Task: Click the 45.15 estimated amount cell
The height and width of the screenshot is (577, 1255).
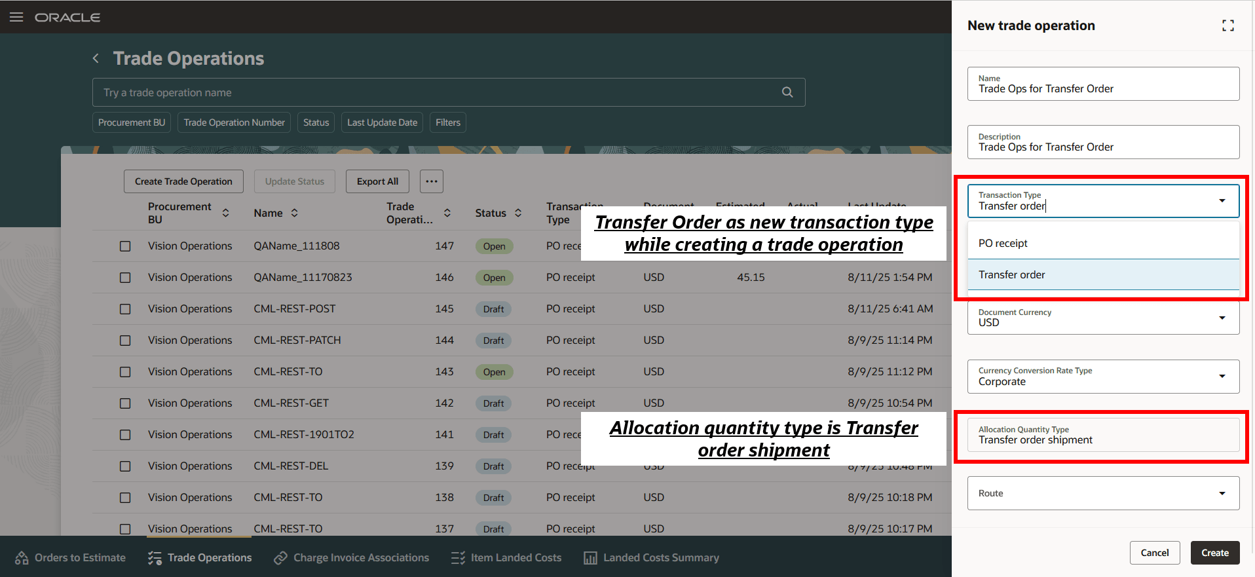Action: [x=751, y=278]
